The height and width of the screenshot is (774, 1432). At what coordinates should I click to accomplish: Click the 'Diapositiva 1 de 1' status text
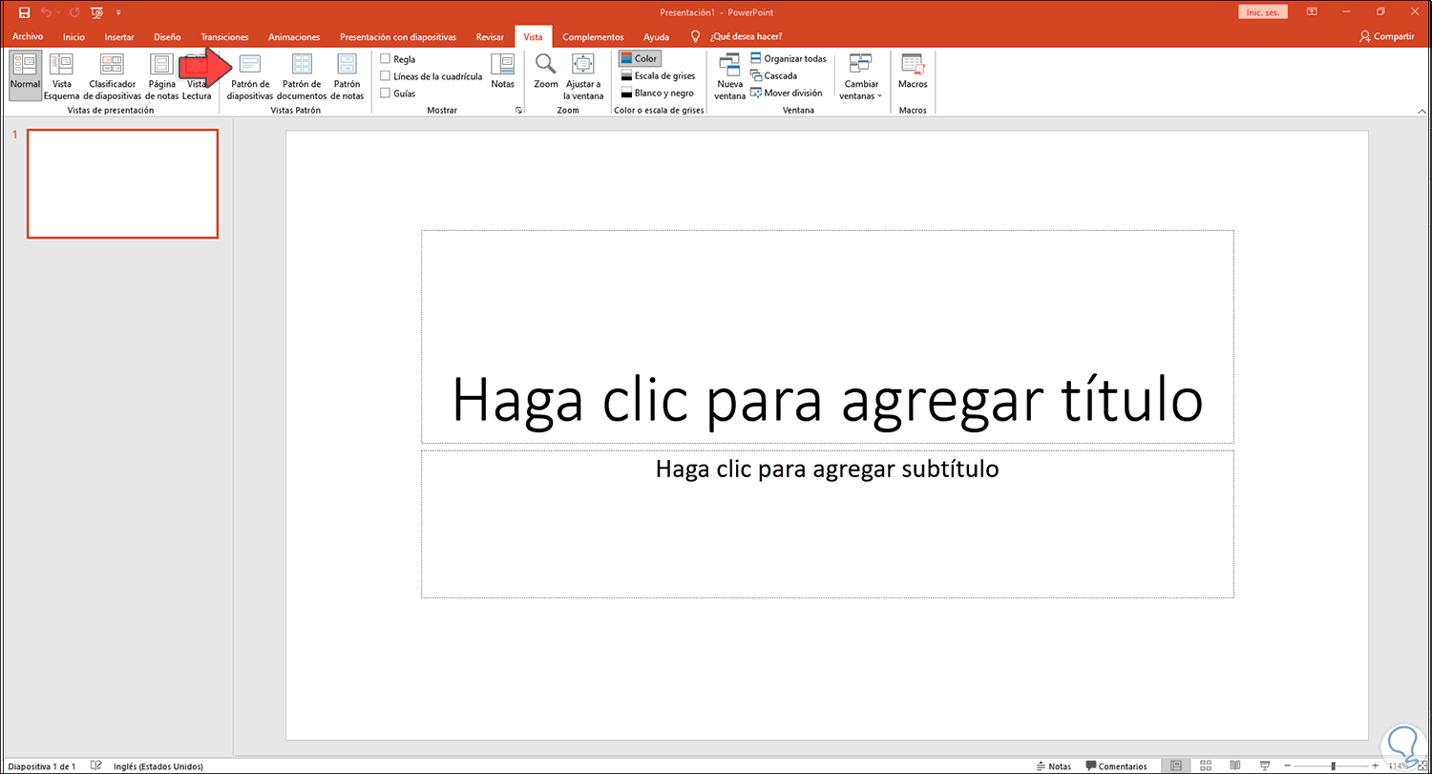(x=41, y=766)
